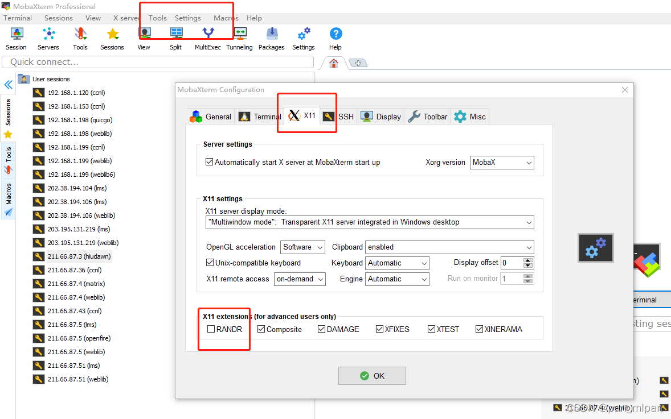Viewport: 671px width, 419px height.
Task: Click the 202.38.194.104 (lms) session key icon
Action: point(39,188)
